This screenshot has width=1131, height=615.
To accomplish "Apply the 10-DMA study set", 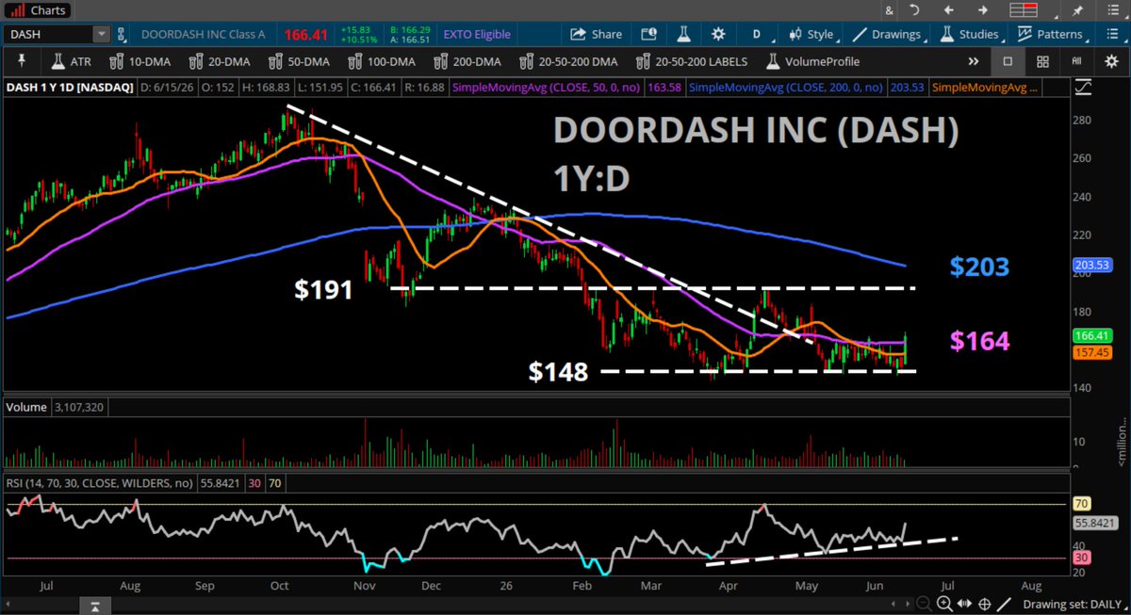I will [x=141, y=61].
